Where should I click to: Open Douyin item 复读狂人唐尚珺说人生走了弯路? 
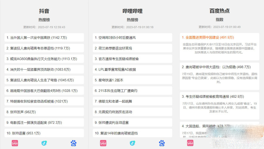(44, 80)
